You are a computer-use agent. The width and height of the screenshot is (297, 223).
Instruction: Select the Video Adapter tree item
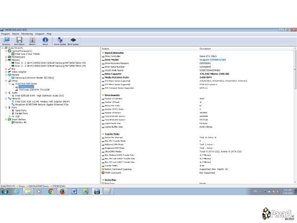coord(19,72)
